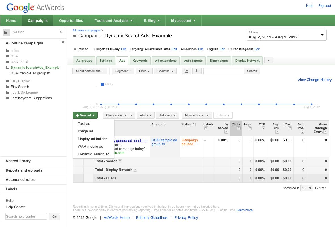Click the help icon under Clicks column
The width and height of the screenshot is (335, 227).
point(239,128)
